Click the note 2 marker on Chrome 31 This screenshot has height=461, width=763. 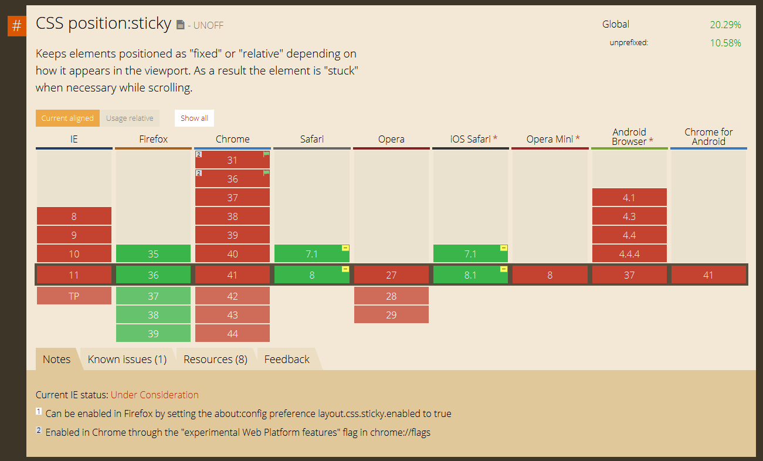198,155
